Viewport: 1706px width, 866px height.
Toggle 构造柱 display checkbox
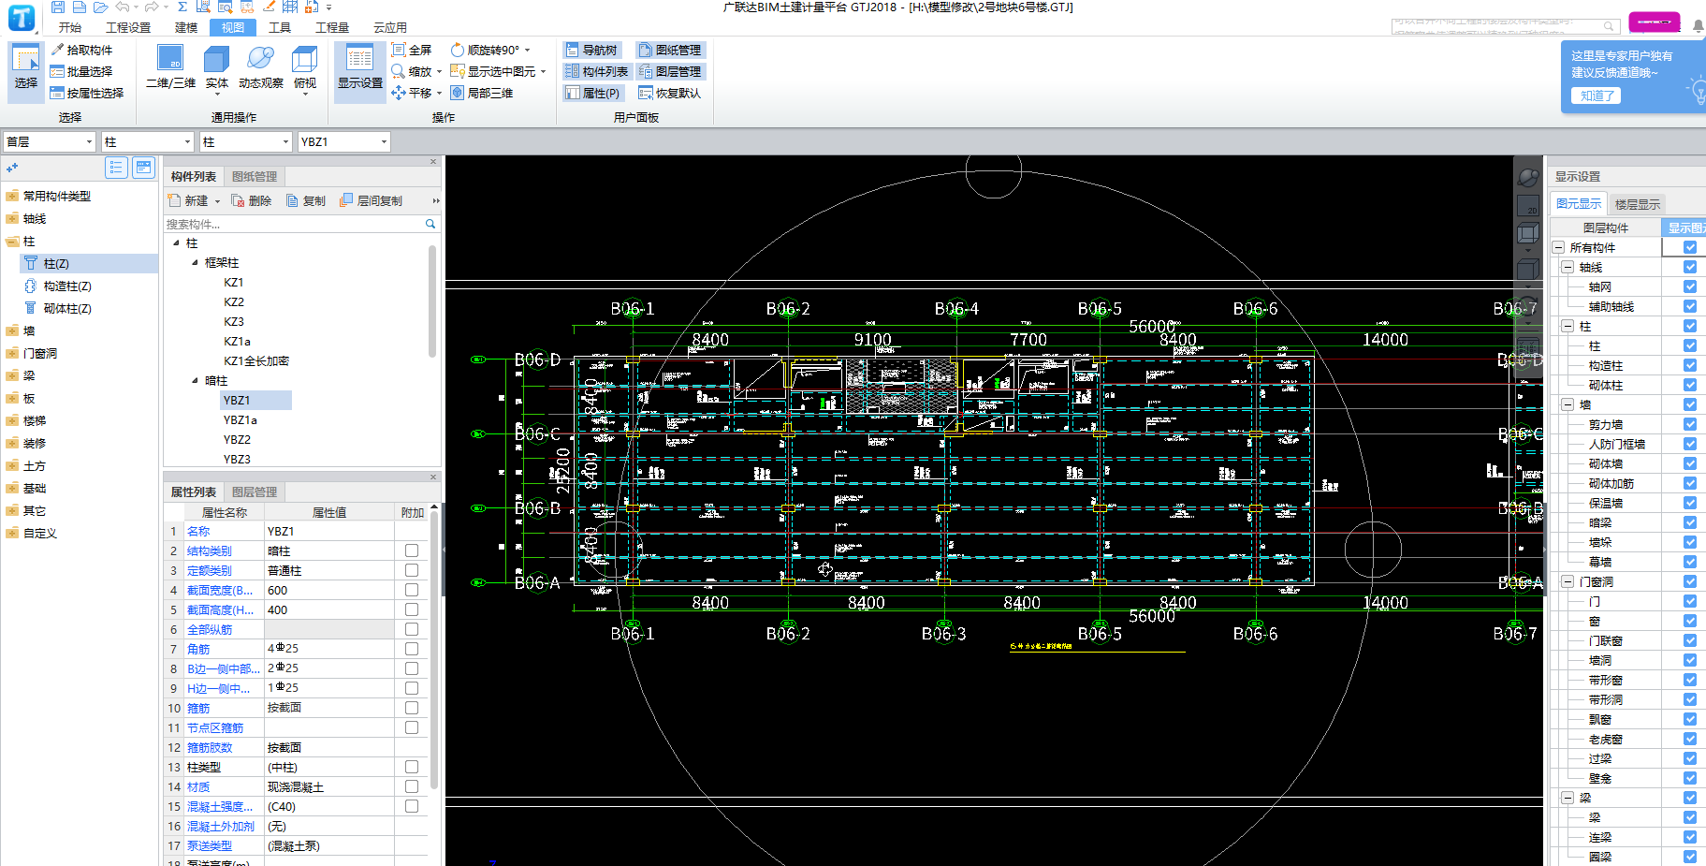coord(1690,365)
